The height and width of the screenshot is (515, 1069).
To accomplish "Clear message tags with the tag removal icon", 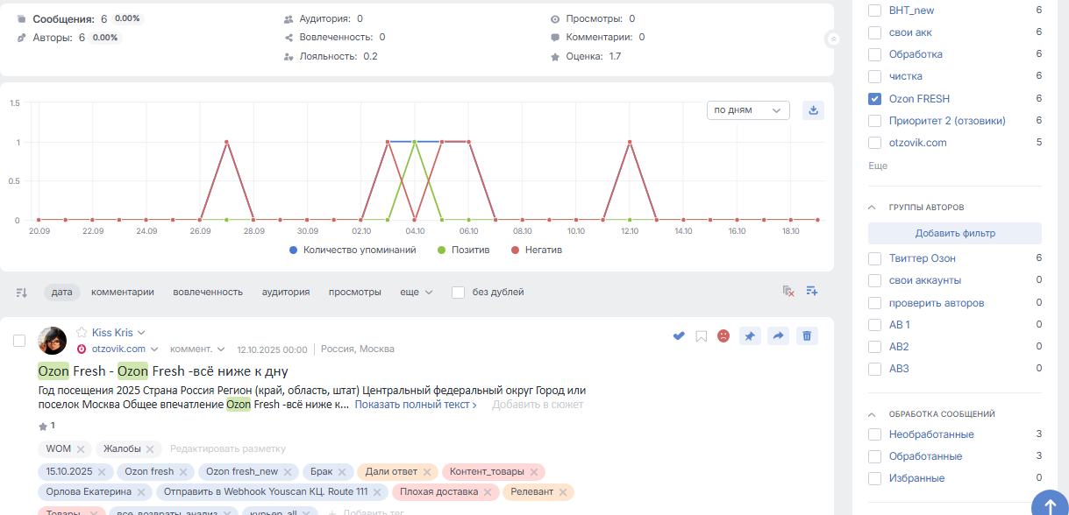I will 788,292.
